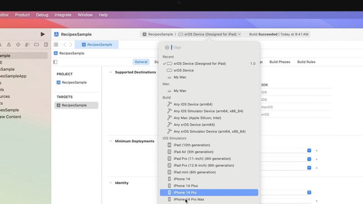363x204 pixels.
Task: Click the SDK column header
Action: pos(265,85)
